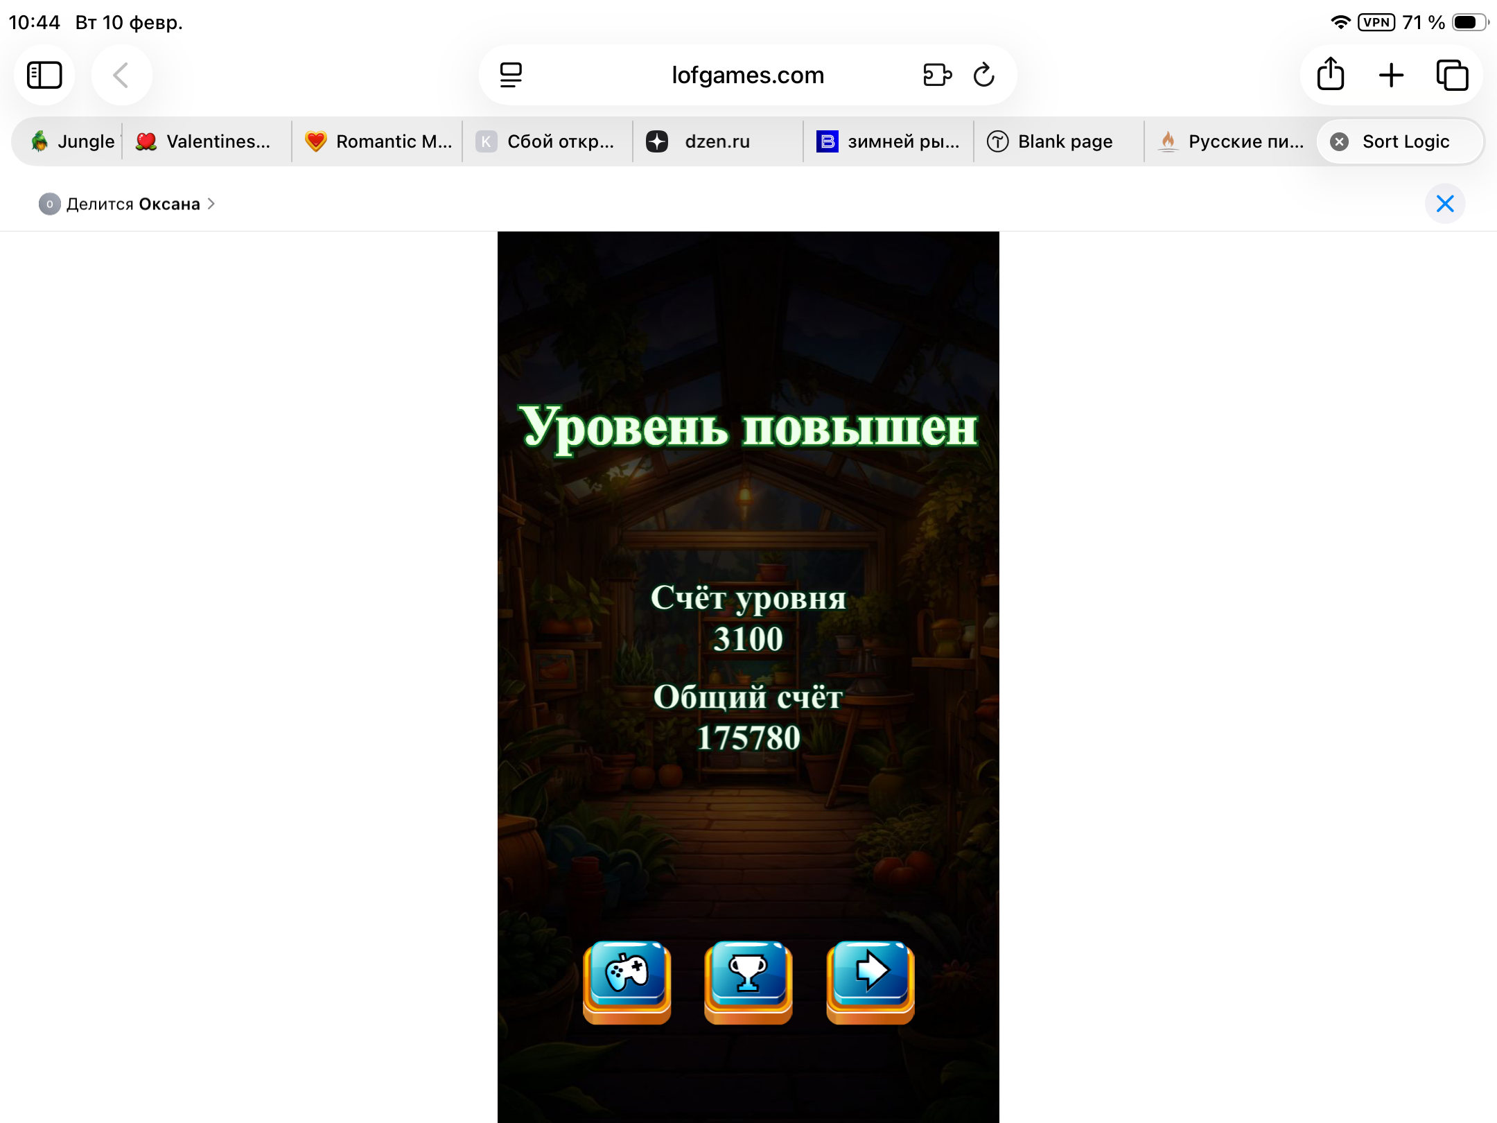
Task: Switch to the dzen.ru tab
Action: [x=717, y=141]
